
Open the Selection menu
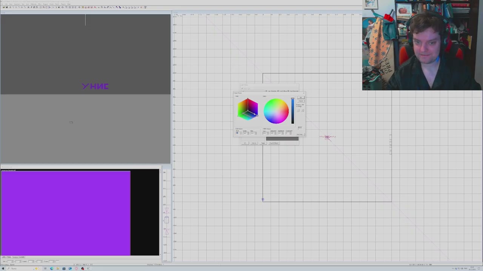(x=17, y=4)
